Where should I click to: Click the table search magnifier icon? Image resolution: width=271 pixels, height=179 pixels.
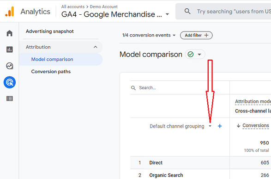coord(133,88)
